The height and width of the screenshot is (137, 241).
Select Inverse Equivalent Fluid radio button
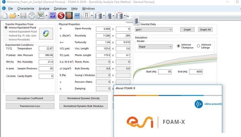6,28
